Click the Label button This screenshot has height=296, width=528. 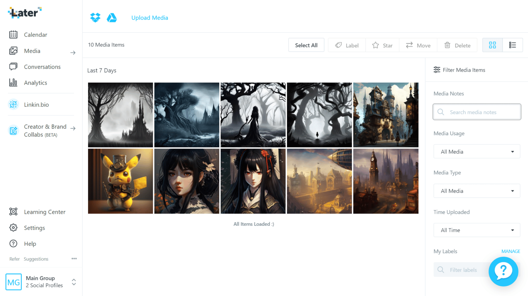pos(347,45)
